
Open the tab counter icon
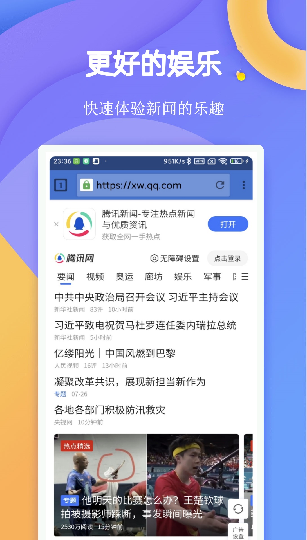pyautogui.click(x=60, y=185)
